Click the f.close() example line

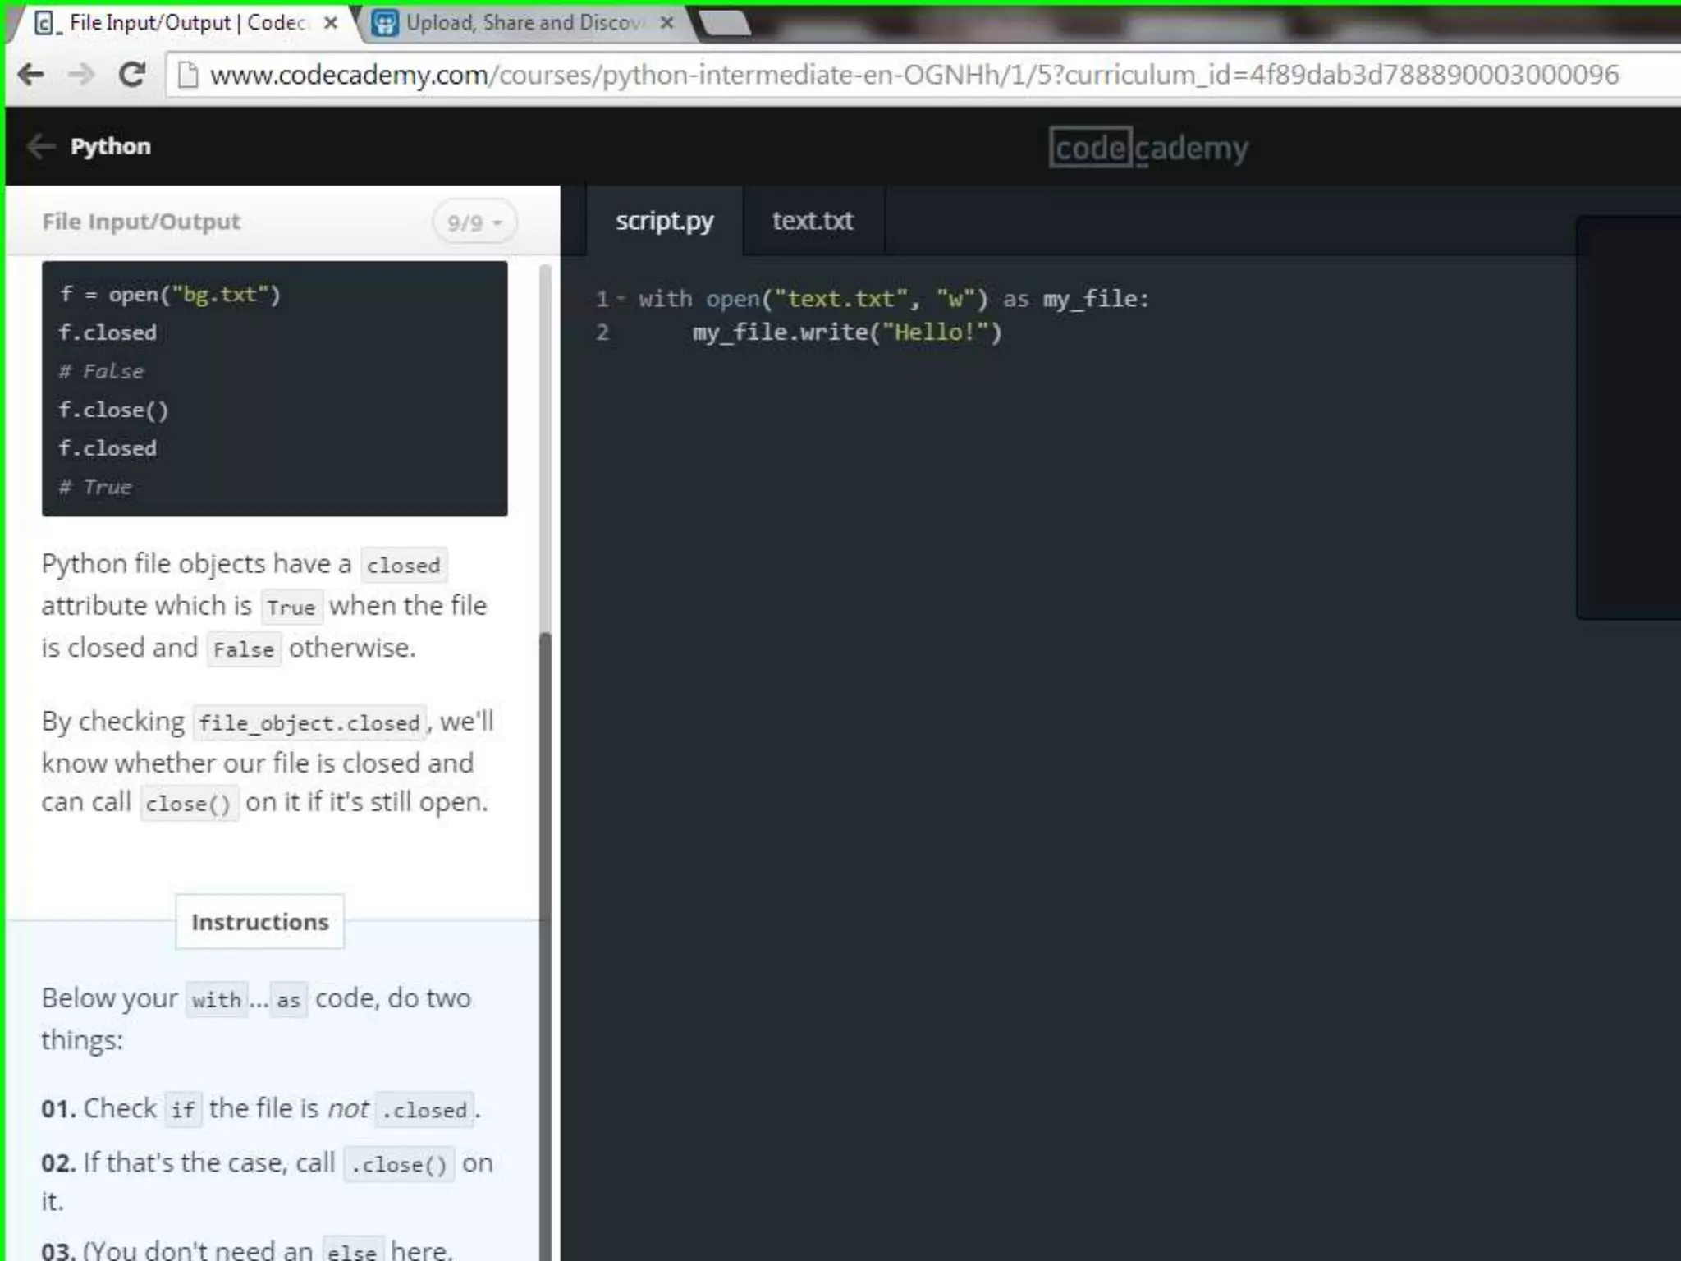(113, 410)
